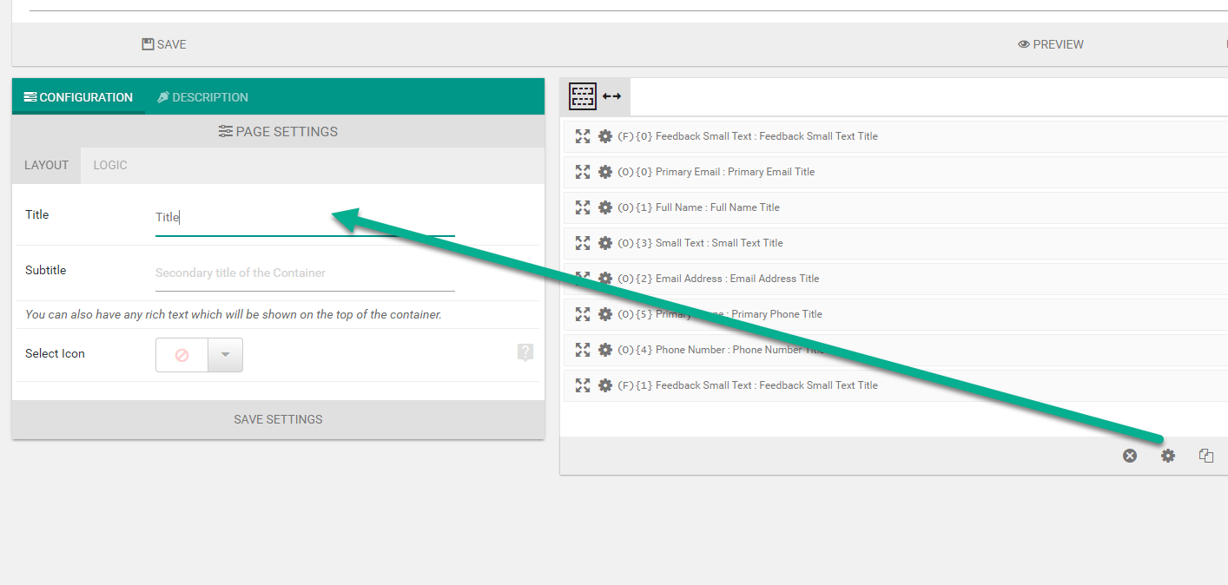The image size is (1228, 585).
Task: Open the Logic tab
Action: click(x=110, y=165)
